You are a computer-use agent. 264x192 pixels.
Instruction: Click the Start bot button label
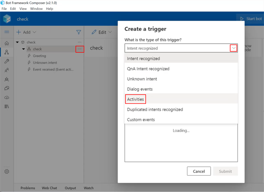[x=254, y=19]
